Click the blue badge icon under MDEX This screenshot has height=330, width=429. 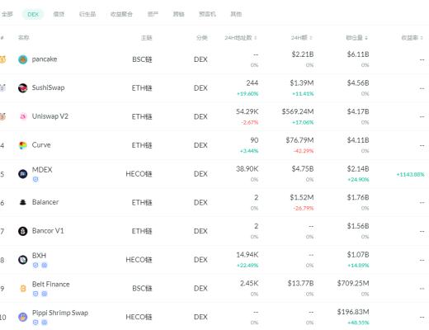point(35,179)
